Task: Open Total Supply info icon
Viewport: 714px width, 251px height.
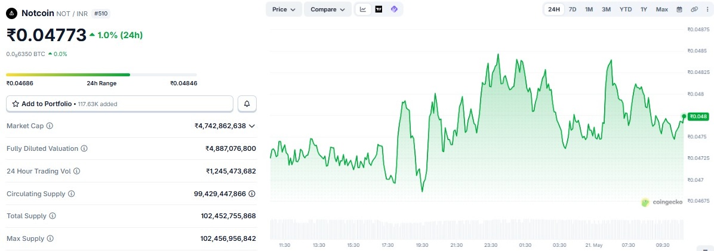Action: point(53,216)
